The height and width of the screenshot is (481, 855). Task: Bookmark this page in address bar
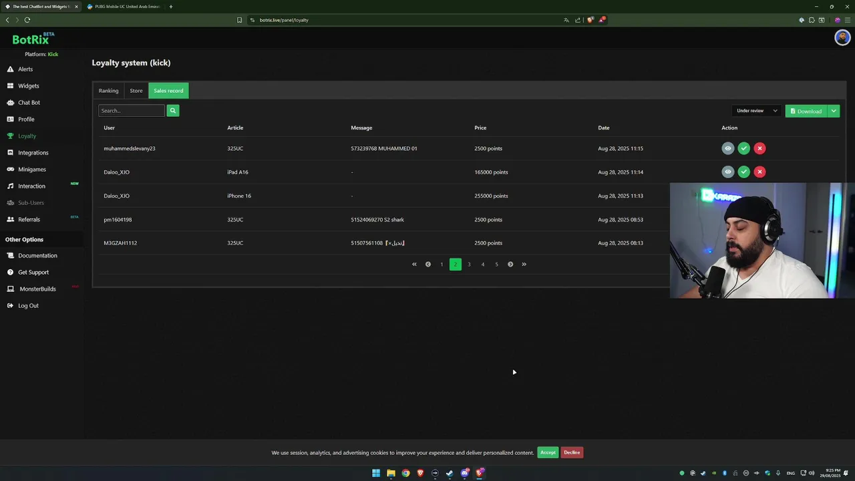pos(239,20)
